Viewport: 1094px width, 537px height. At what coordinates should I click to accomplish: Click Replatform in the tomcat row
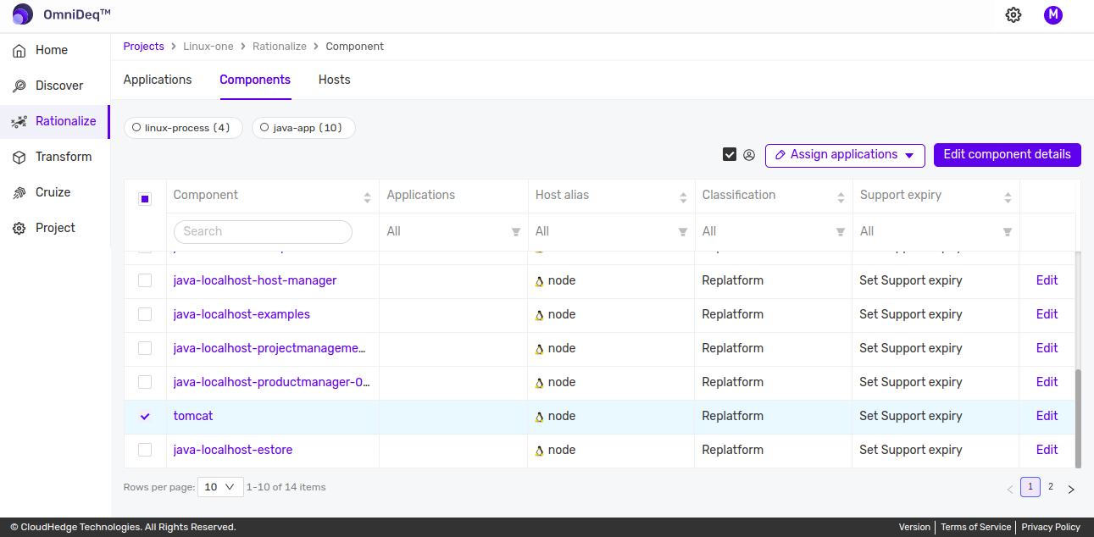point(733,416)
